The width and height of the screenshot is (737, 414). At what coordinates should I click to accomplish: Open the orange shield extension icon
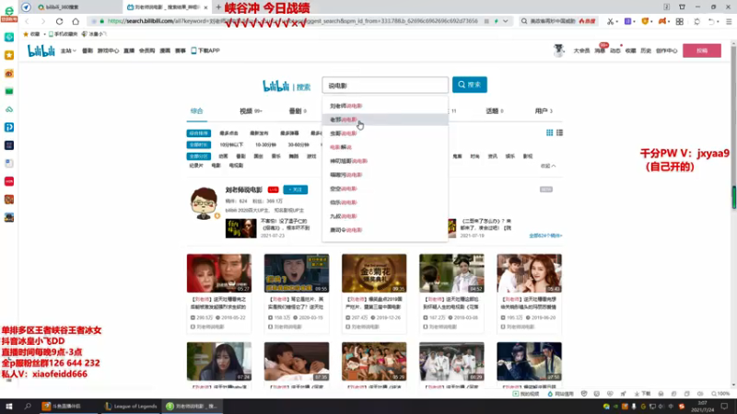tap(645, 21)
